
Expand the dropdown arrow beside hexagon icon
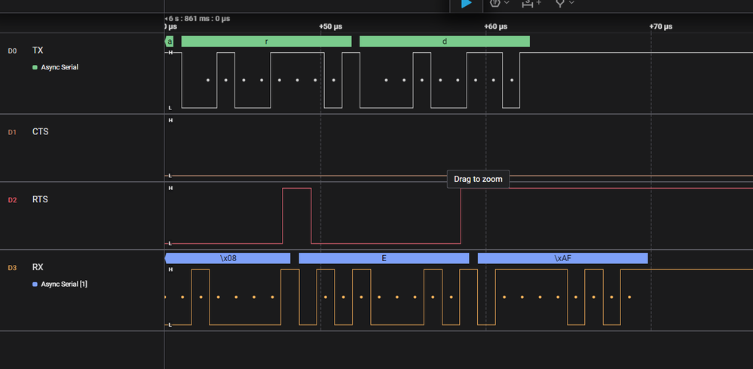point(507,4)
